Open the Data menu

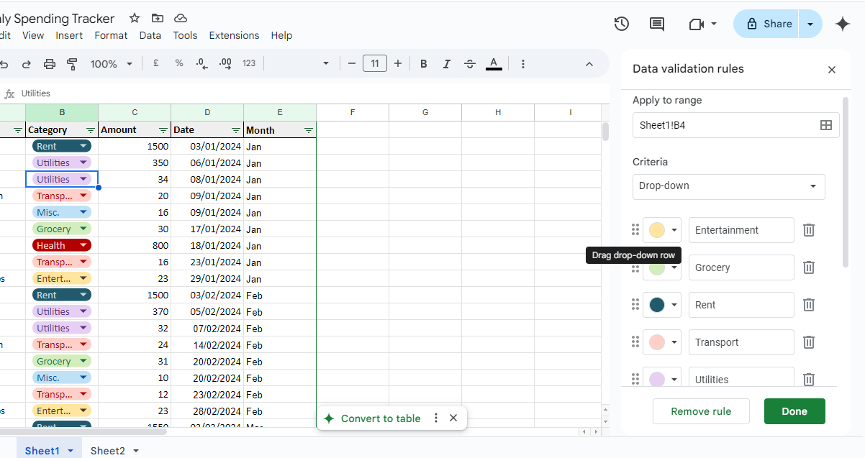point(150,35)
